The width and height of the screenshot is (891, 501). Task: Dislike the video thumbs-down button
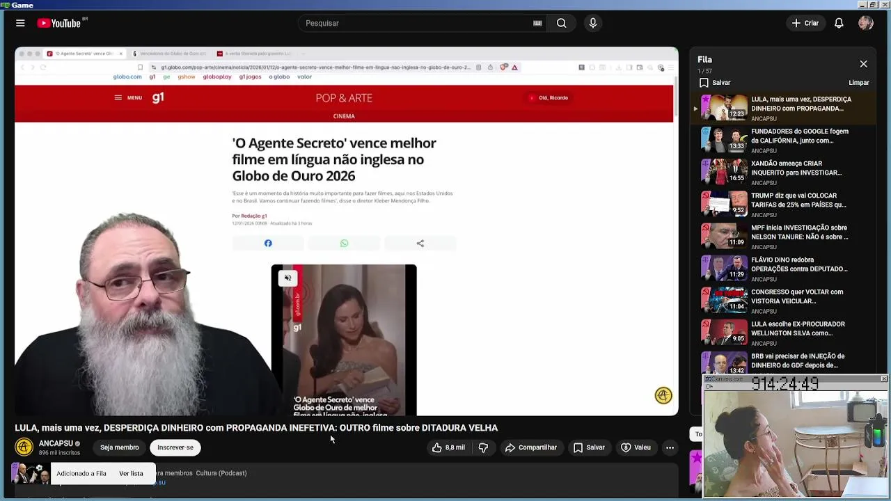click(483, 447)
